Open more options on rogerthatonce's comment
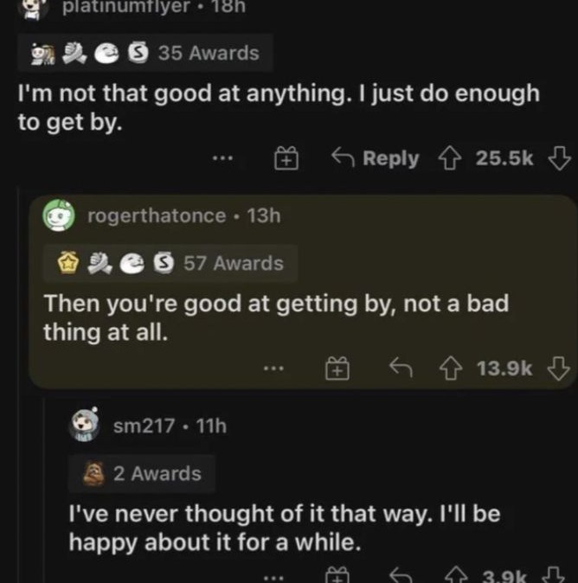 coord(273,369)
